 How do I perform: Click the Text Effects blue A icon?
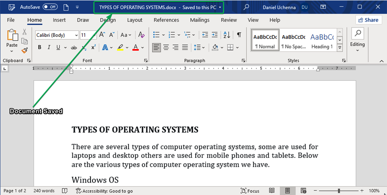tap(105, 47)
